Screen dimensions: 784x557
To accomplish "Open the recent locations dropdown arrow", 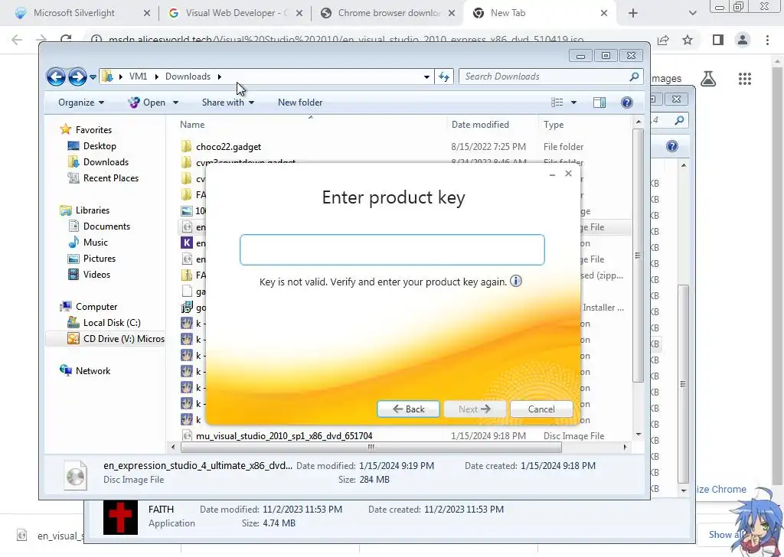I will pyautogui.click(x=93, y=77).
